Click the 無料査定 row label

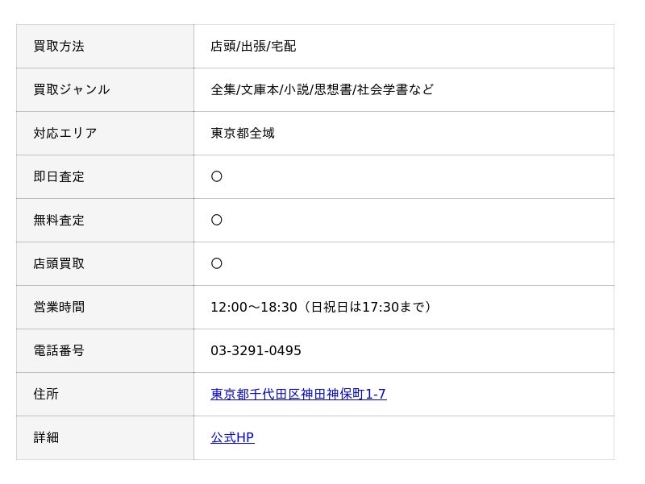(59, 220)
